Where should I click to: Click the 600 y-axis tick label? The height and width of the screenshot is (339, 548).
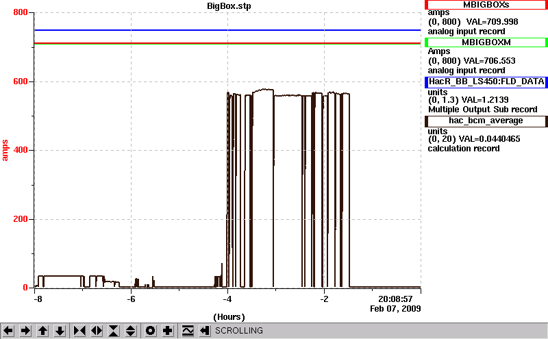coord(21,81)
